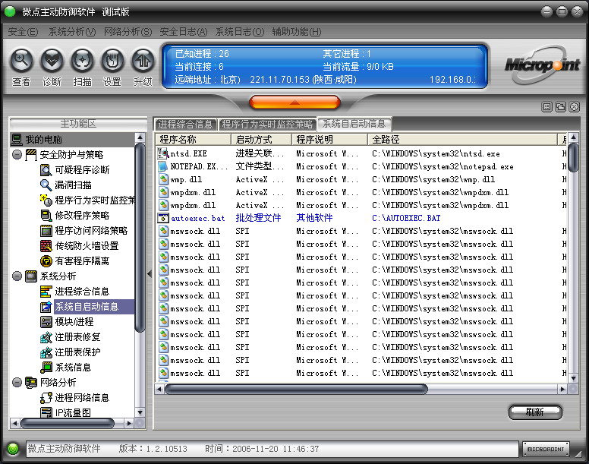Viewport: 589px width, 464px height.
Task: Sort by the 全路径 column header
Action: (462, 140)
